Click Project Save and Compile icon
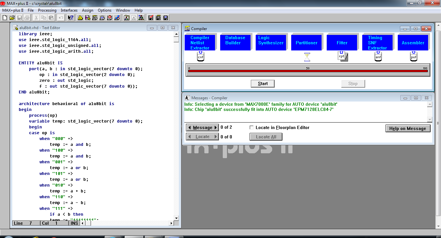The height and width of the screenshot is (238, 441). pyautogui.click(x=158, y=17)
